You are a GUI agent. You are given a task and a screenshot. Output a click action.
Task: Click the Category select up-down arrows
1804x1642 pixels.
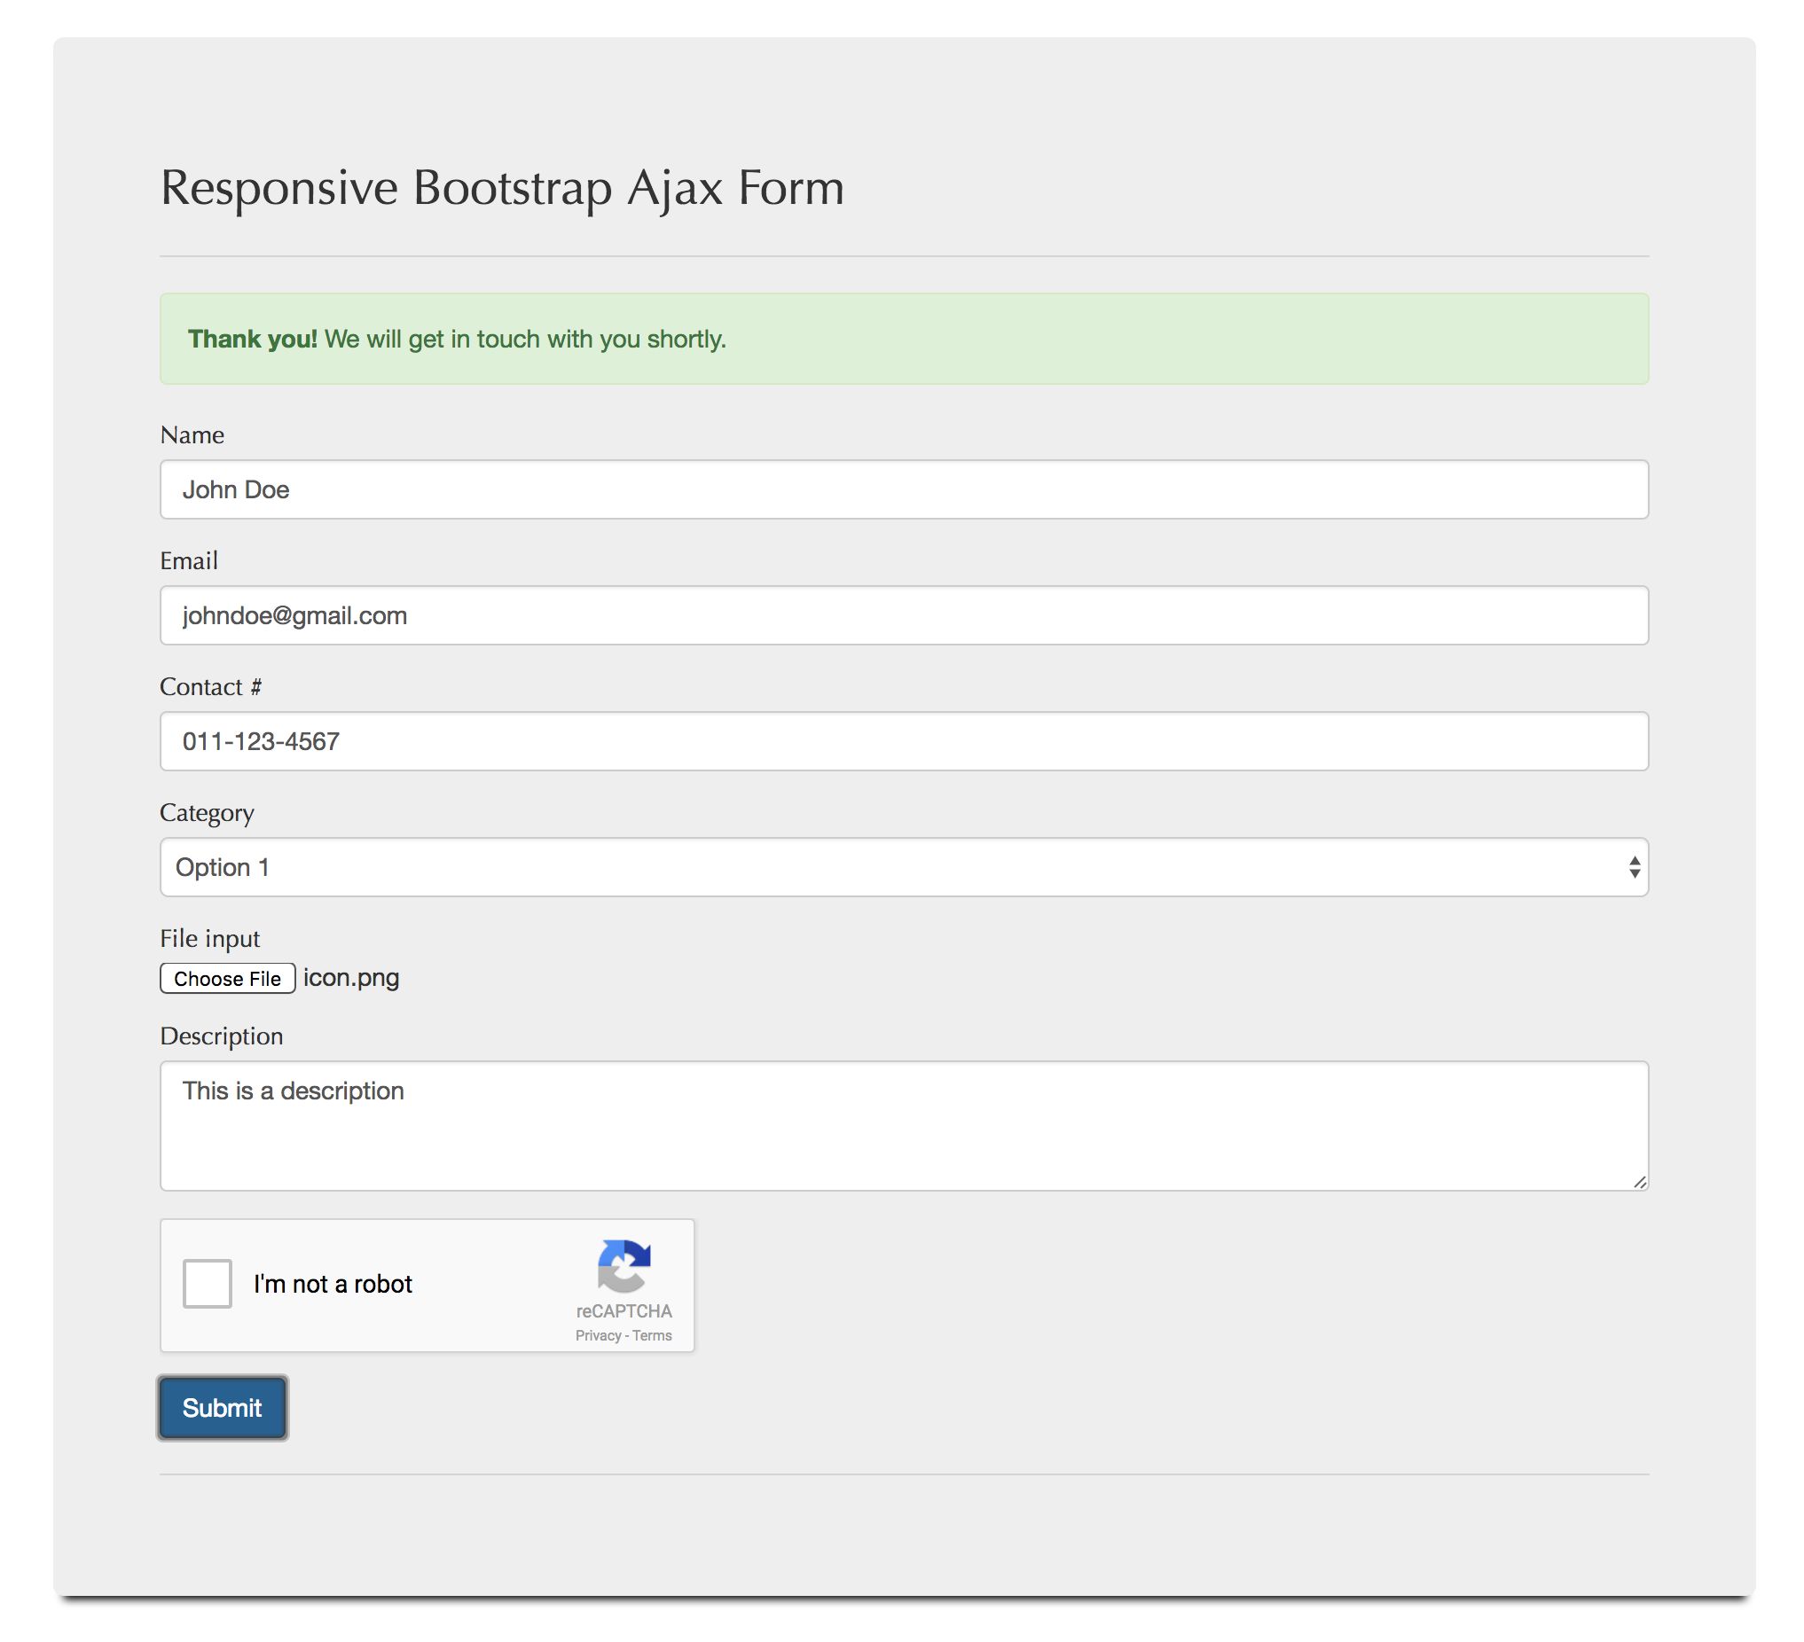pos(1634,866)
